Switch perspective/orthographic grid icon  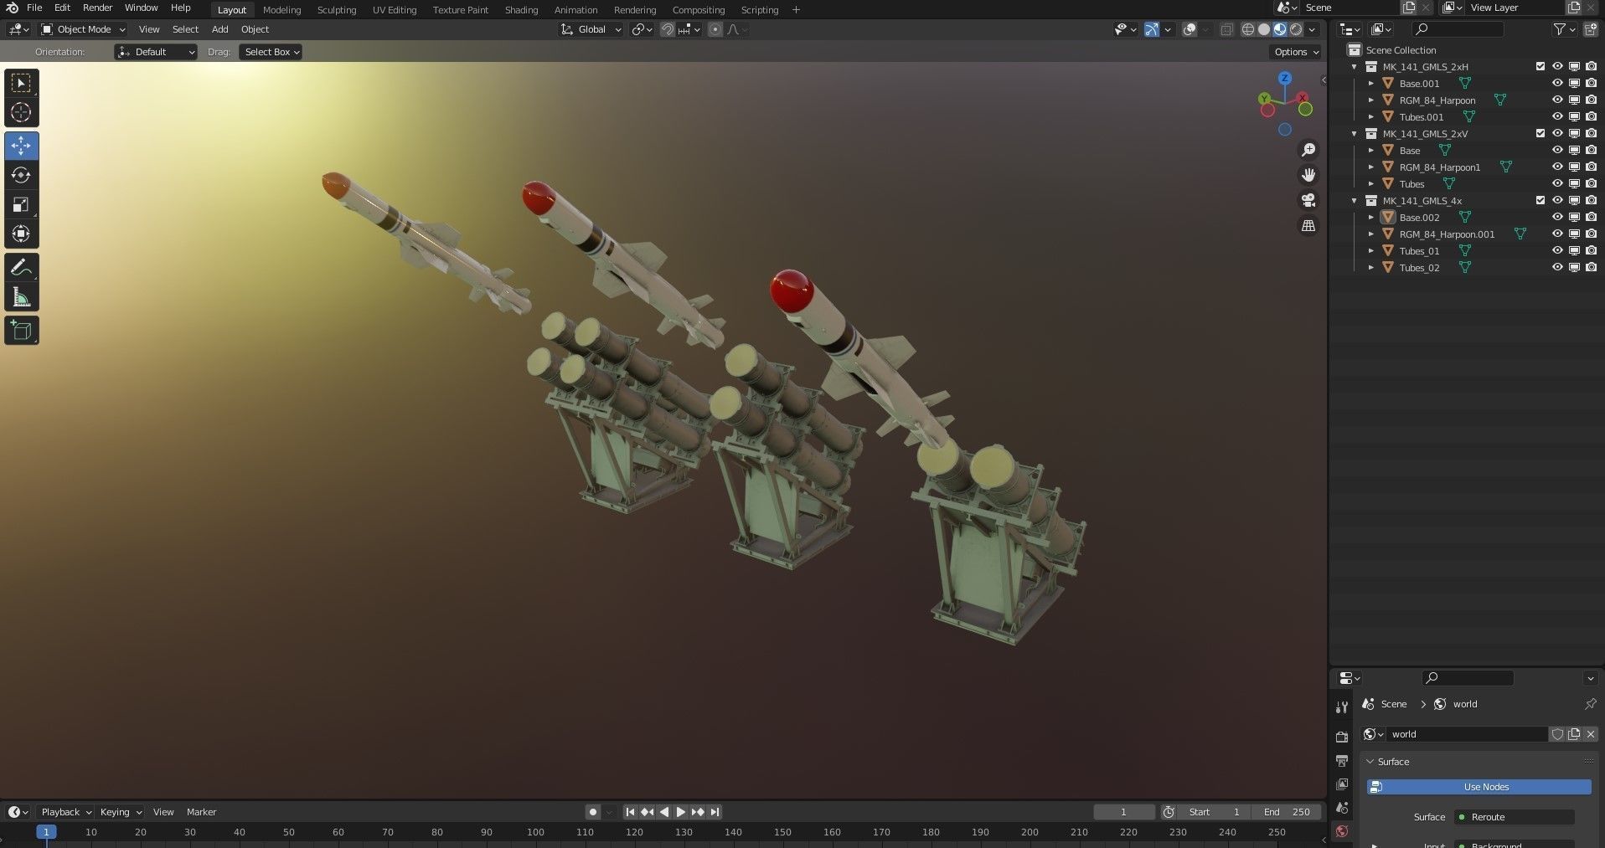tap(1308, 225)
